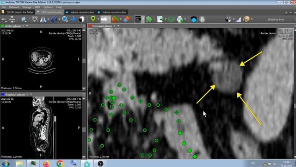This screenshot has width=296, height=167.
Task: Open the Storage menu
Action: [x=27, y=7]
